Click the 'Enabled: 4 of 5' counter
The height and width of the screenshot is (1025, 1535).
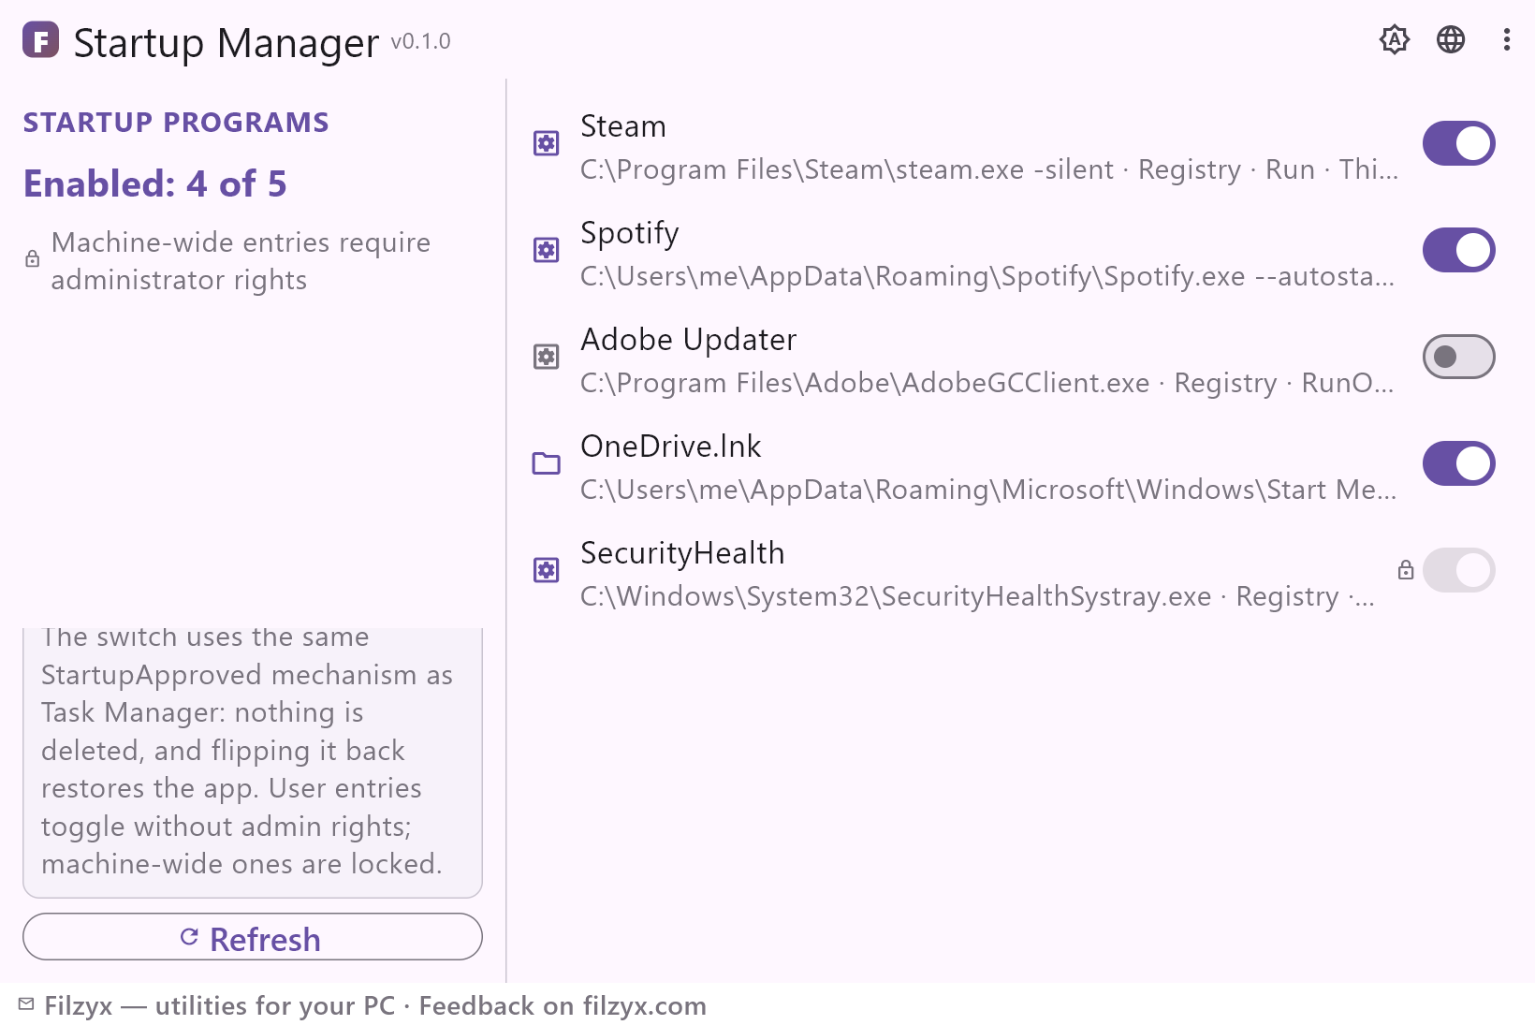pos(155,184)
